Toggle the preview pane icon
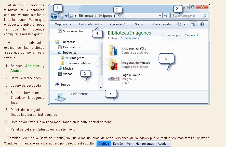 [193, 24]
